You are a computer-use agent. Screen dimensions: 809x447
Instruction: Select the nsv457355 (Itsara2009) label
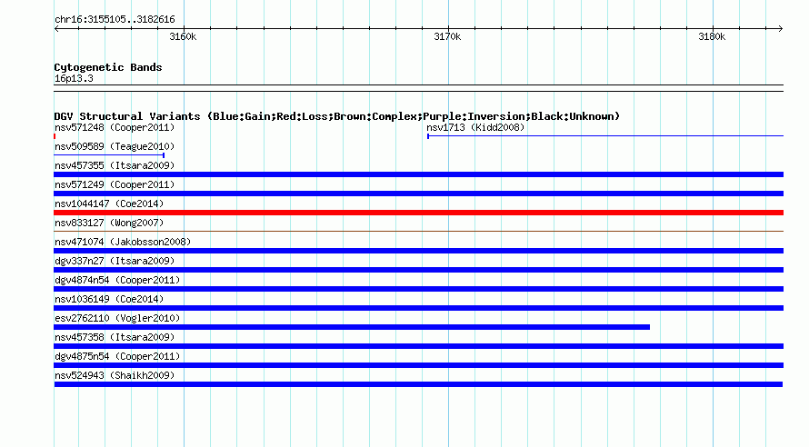[x=115, y=165]
